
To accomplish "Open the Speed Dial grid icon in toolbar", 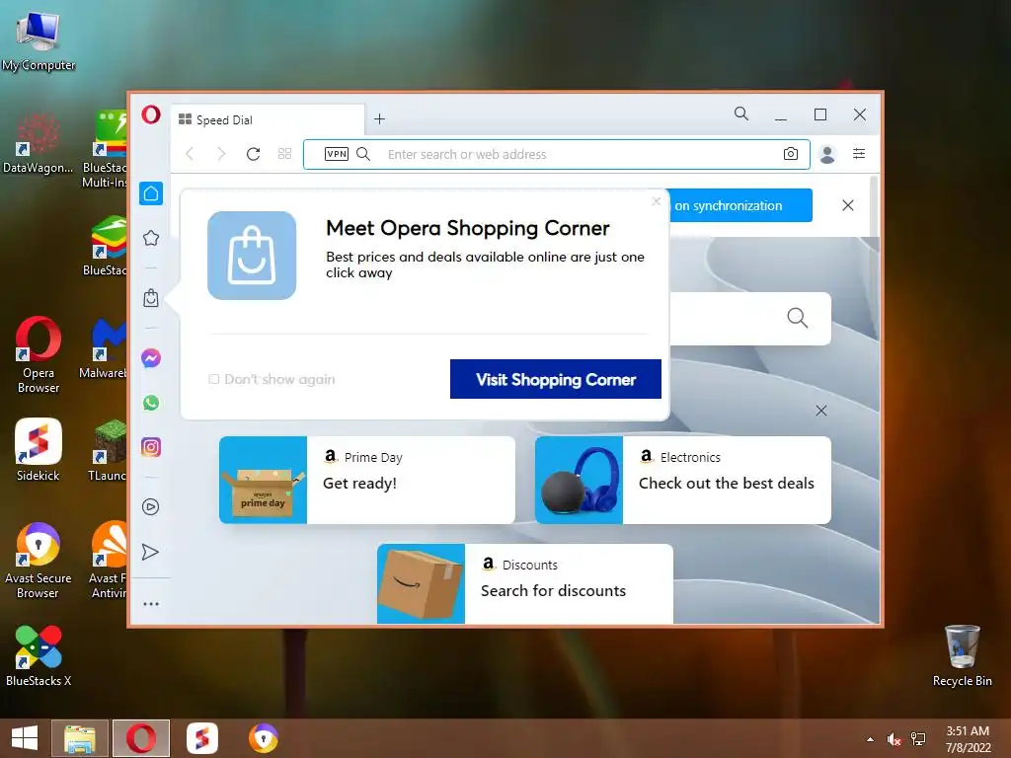I will [285, 154].
